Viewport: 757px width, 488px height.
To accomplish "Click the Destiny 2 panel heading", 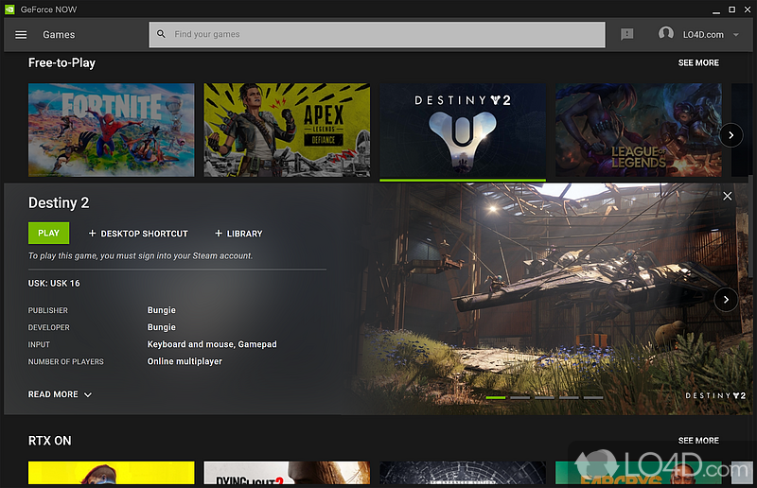I will 59,202.
